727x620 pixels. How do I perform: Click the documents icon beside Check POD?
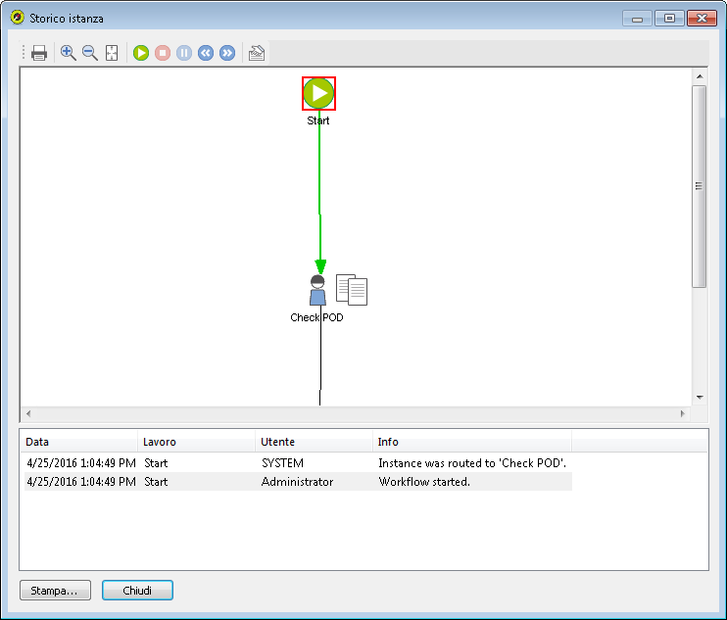pos(352,290)
